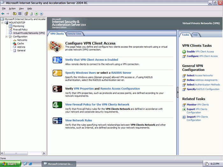Click the step 1 icon for VPN Access
This screenshot has width=223, height=167.
click(57, 60)
